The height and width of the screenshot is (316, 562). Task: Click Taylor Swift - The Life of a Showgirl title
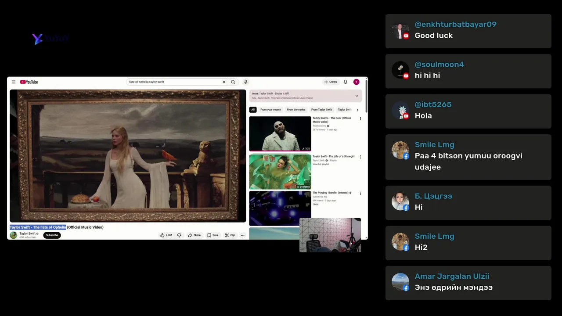(334, 157)
